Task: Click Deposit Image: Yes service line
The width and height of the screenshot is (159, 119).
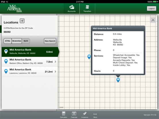Action: tap(122, 57)
